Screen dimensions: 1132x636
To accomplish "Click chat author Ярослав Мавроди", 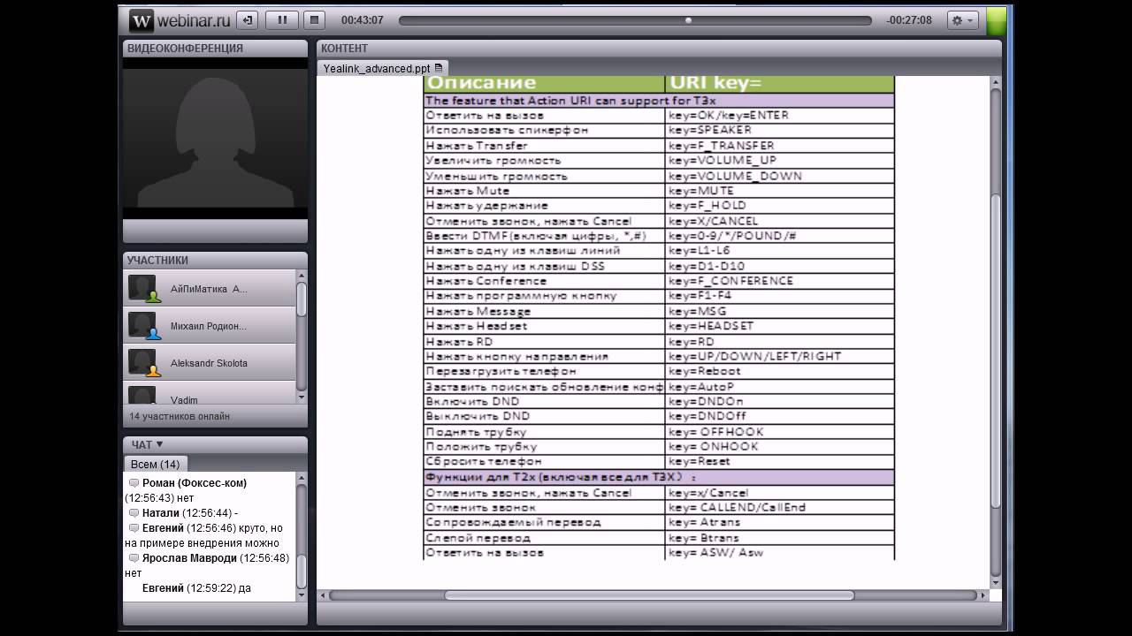I will [189, 558].
